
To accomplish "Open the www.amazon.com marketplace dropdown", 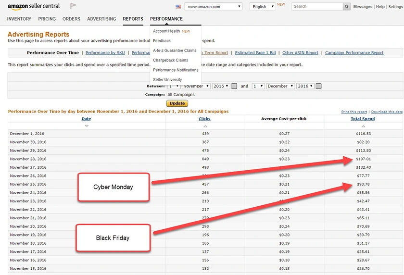I will tap(213, 7).
